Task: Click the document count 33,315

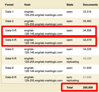Action: coord(87,12)
